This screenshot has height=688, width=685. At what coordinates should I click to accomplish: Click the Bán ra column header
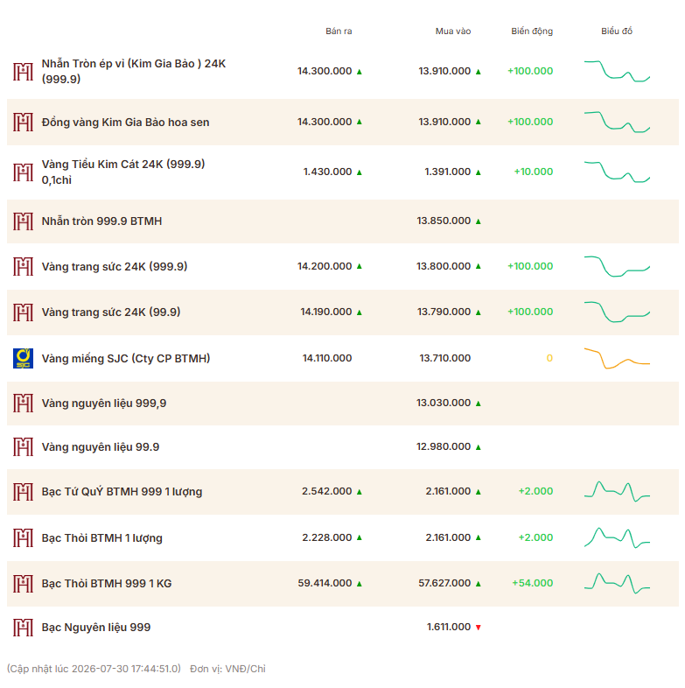pos(339,32)
